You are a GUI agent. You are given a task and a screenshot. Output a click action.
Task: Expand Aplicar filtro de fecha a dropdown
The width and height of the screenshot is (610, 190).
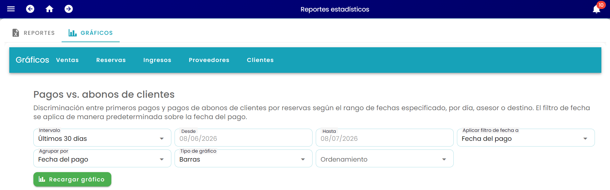point(526,138)
